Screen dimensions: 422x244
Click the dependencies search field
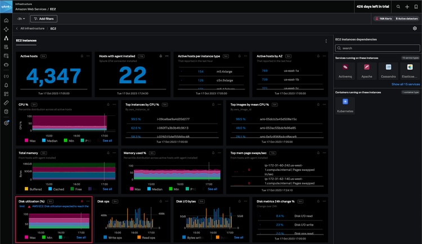[x=376, y=48]
